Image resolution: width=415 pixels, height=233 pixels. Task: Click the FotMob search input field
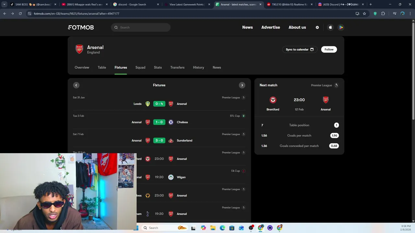(141, 28)
